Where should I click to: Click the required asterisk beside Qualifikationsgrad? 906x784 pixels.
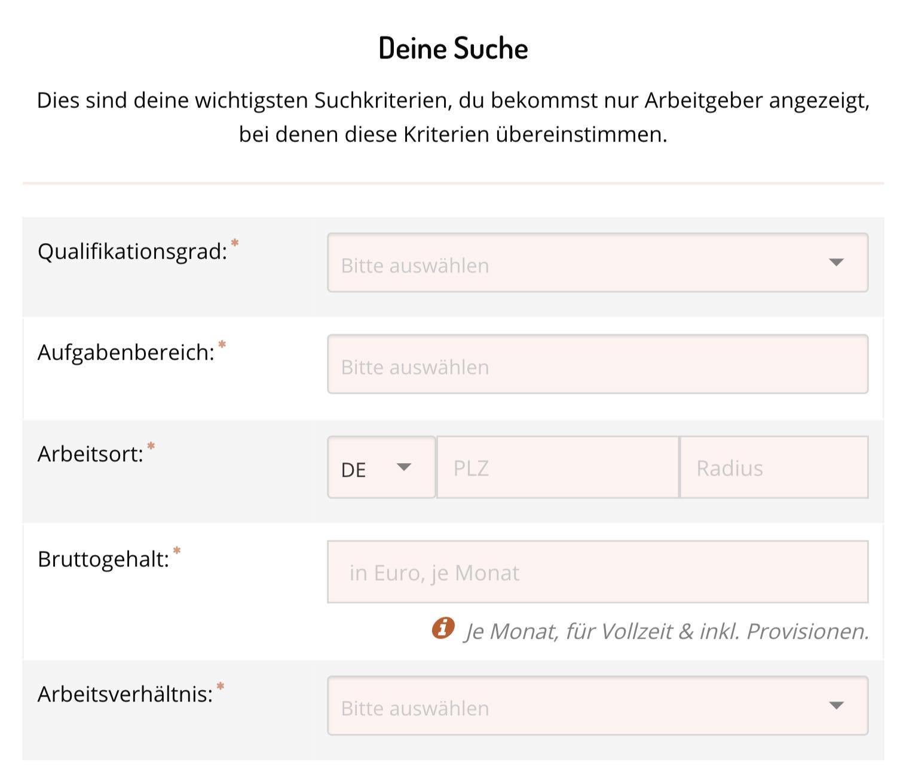pyautogui.click(x=235, y=243)
